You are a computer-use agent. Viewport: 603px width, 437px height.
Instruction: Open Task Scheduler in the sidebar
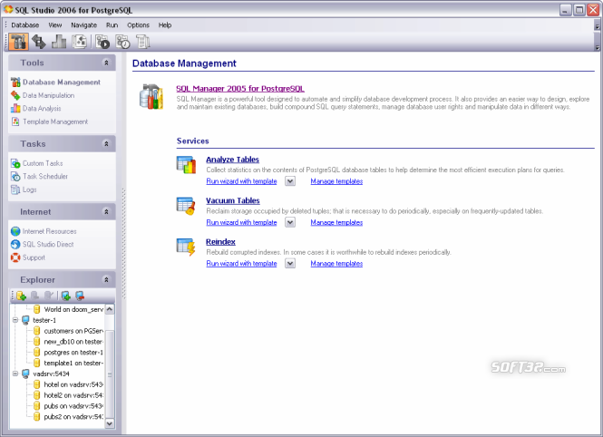[39, 177]
